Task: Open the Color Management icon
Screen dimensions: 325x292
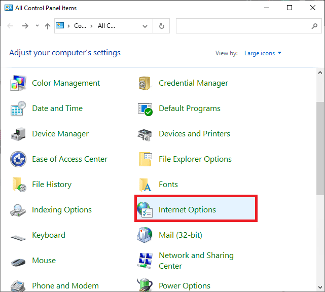Action: point(19,83)
